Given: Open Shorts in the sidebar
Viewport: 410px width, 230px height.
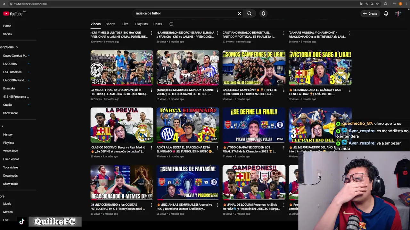Looking at the screenshot, I should [x=7, y=34].
